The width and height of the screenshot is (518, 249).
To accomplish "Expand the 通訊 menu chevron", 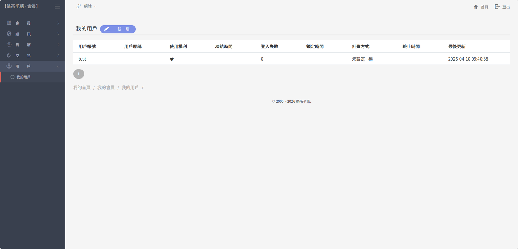I will pos(58,34).
